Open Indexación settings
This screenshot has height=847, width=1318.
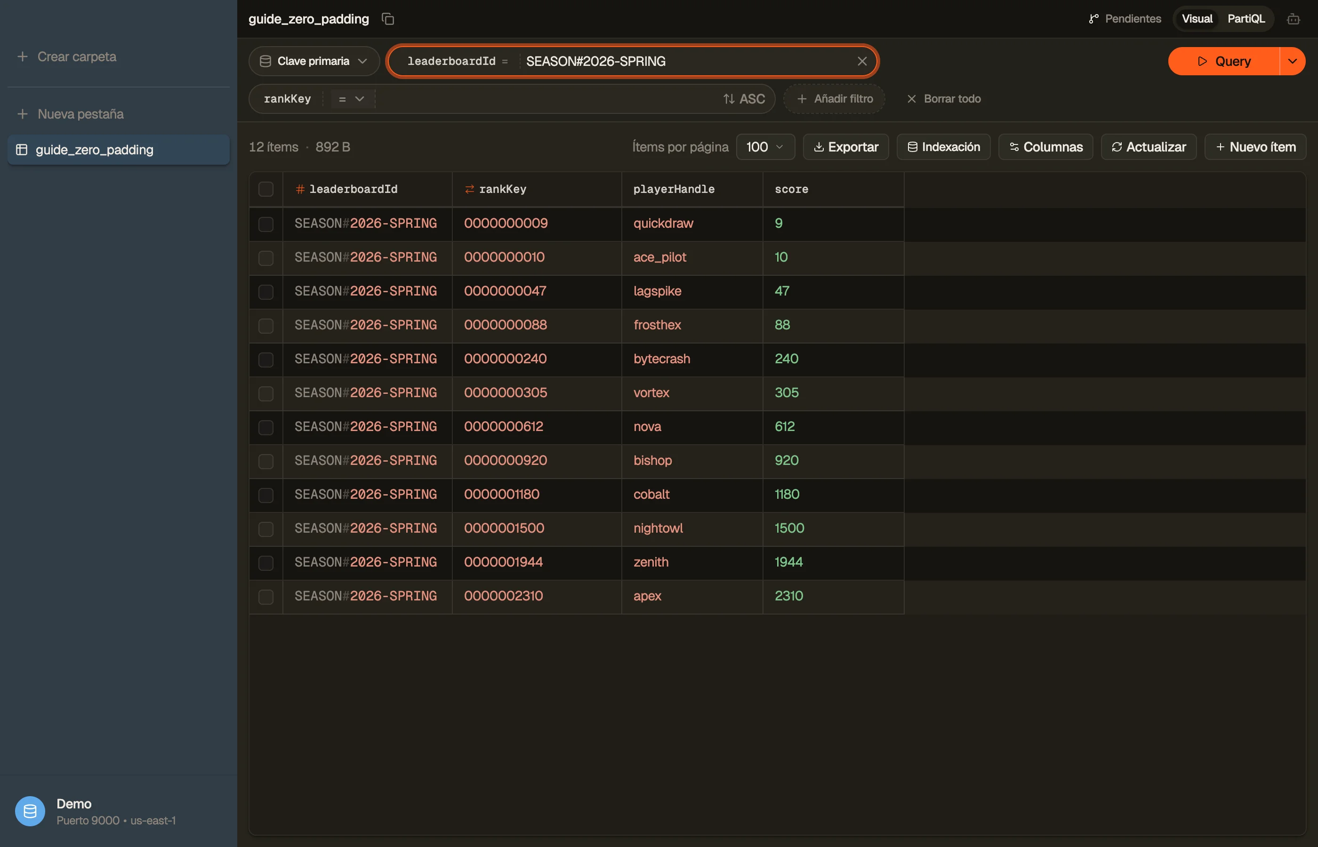pos(943,147)
